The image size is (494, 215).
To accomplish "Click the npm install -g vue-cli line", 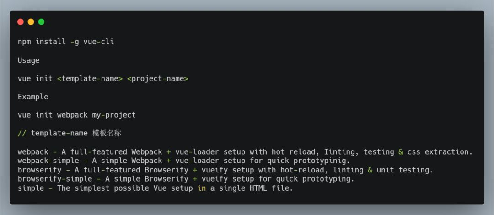I will 66,42.
